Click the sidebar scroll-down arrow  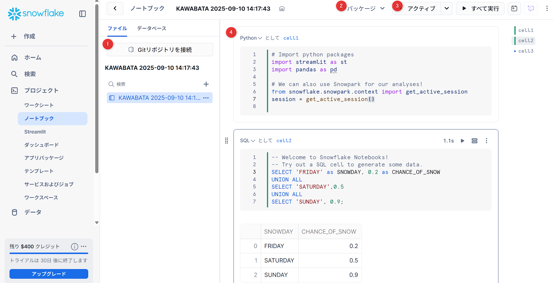click(x=97, y=222)
